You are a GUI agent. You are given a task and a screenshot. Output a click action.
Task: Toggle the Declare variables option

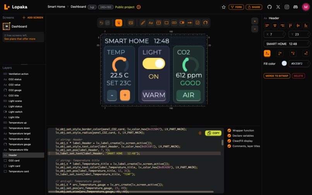pyautogui.click(x=229, y=136)
